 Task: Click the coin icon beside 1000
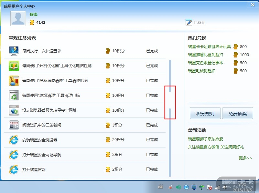[236, 55]
